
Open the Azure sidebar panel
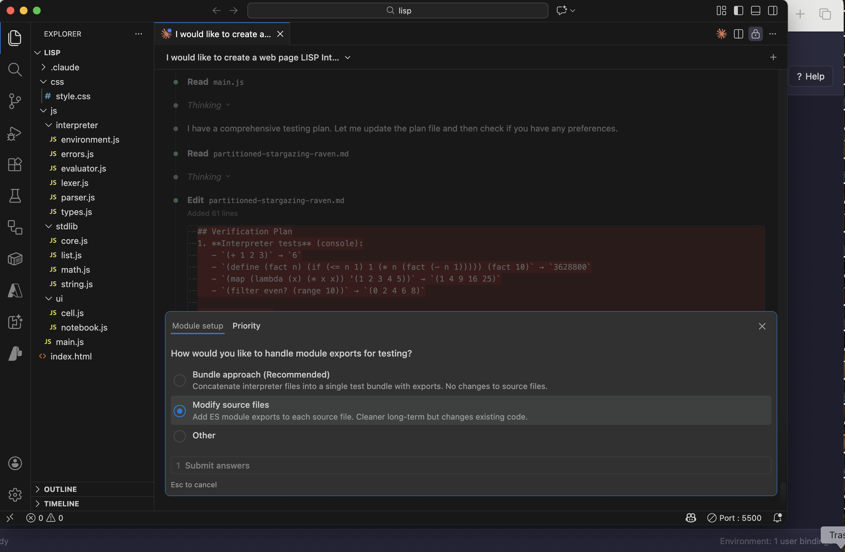click(x=15, y=291)
